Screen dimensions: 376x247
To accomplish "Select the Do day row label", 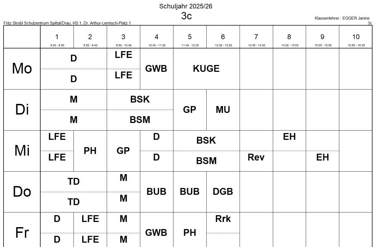I will click(x=22, y=192).
